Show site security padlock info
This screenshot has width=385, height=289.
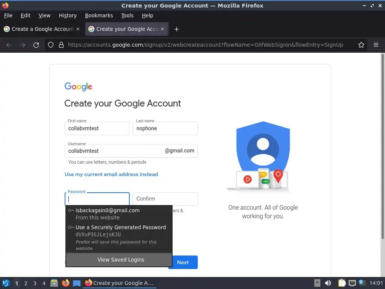[61, 45]
